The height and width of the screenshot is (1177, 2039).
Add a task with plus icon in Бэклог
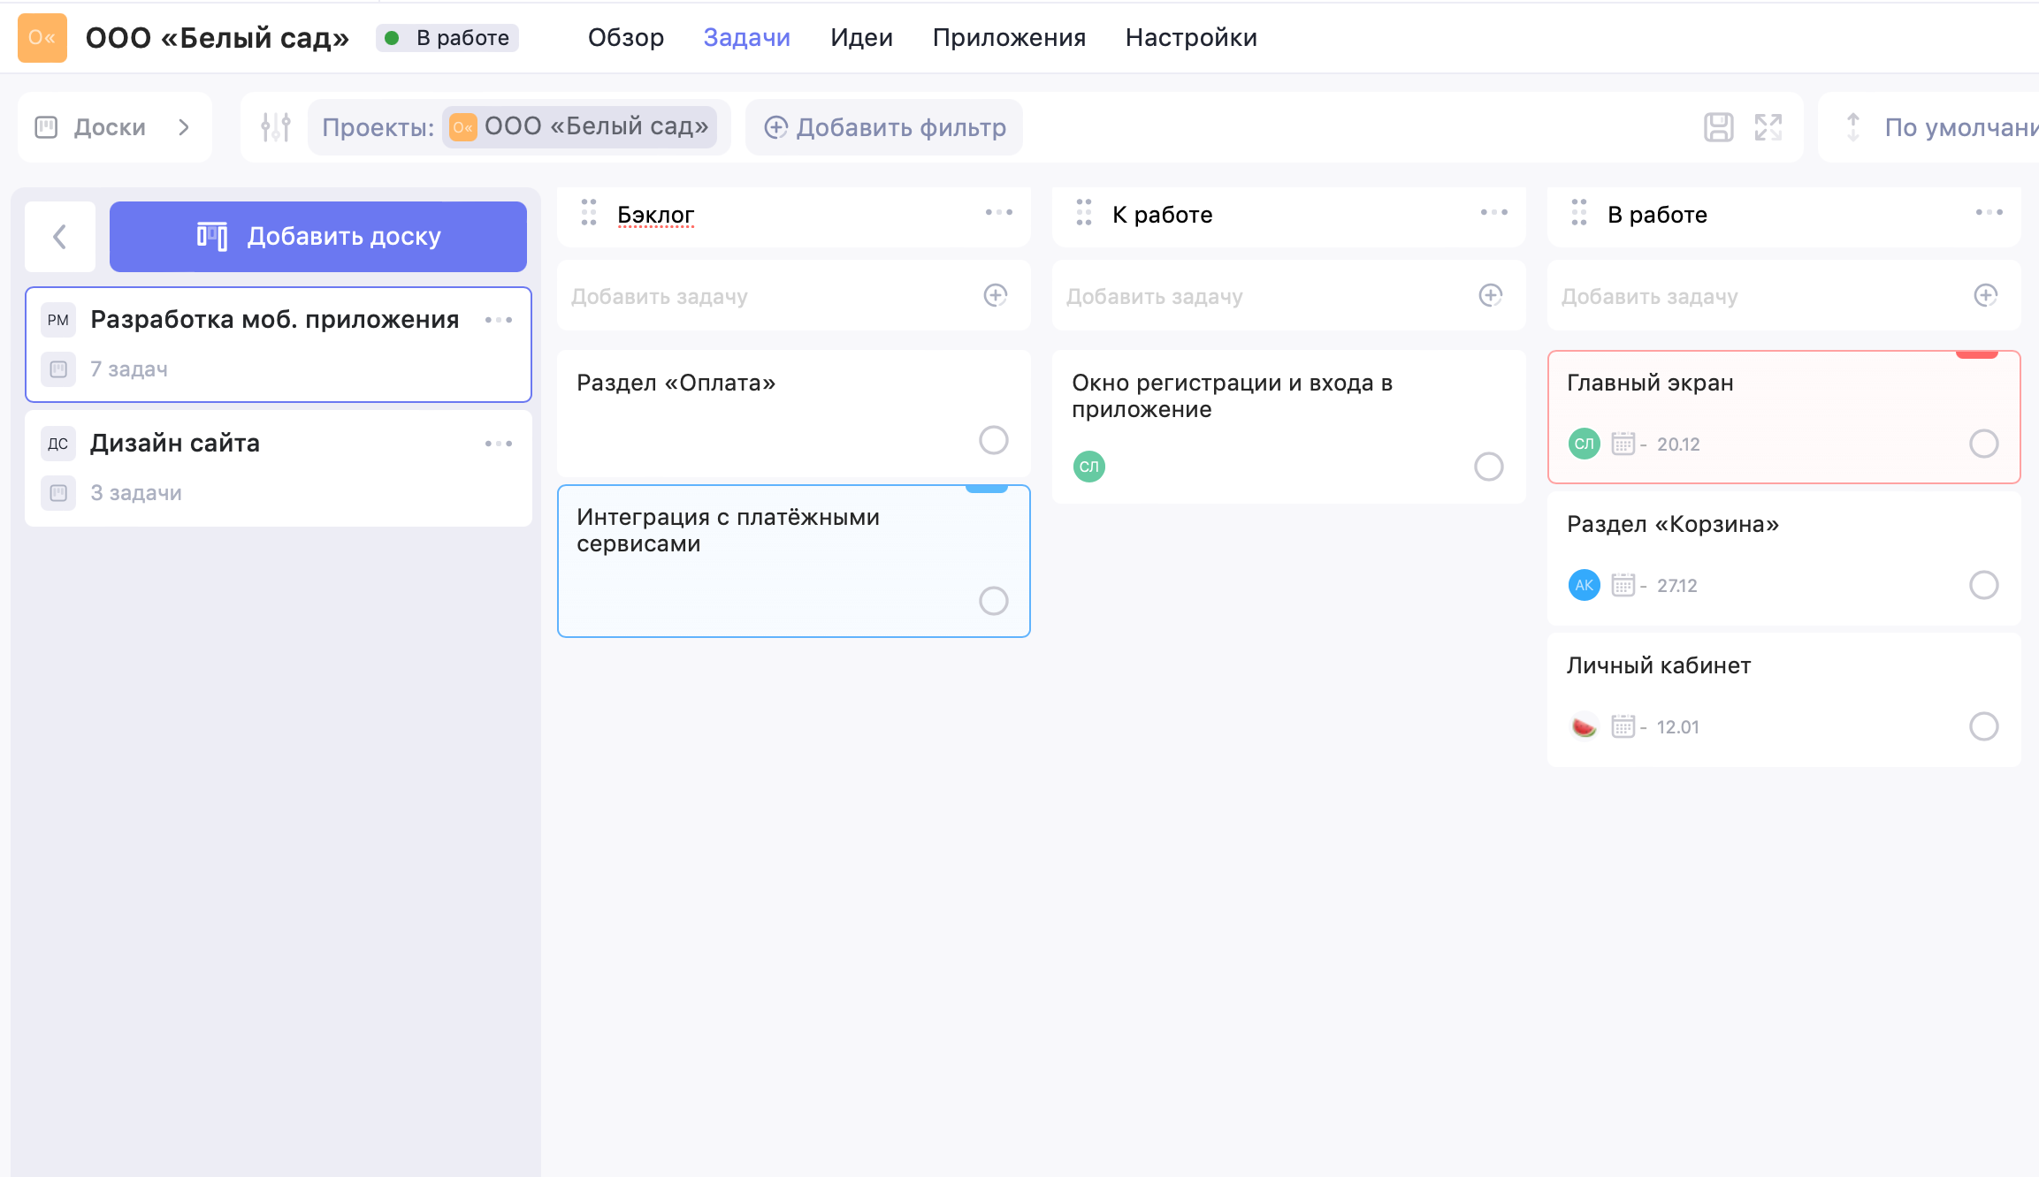995,296
